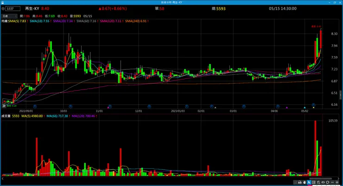Click the price change ▲0.67(+8.66%)

coord(113,8)
